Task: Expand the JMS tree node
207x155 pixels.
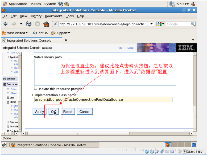Action: tap(8, 98)
